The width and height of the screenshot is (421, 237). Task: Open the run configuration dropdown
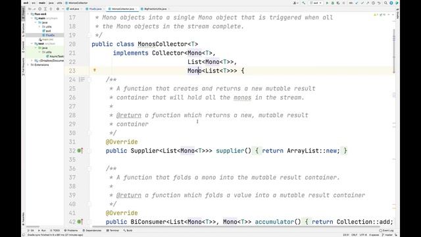[316, 3]
